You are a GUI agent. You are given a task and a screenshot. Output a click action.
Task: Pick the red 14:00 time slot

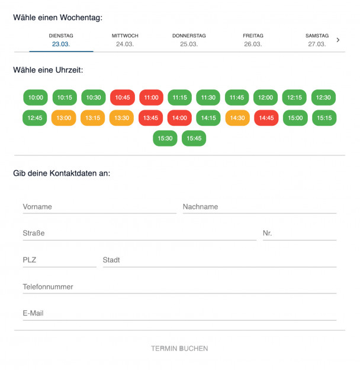(x=179, y=118)
